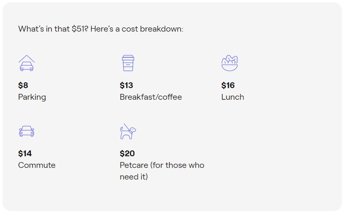Select the $14 commute amount
344x214 pixels.
25,153
